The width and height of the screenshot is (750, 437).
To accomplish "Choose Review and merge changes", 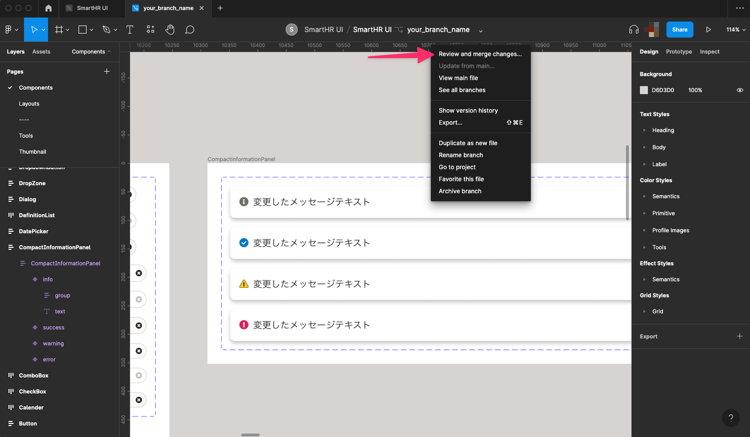I will pos(480,54).
